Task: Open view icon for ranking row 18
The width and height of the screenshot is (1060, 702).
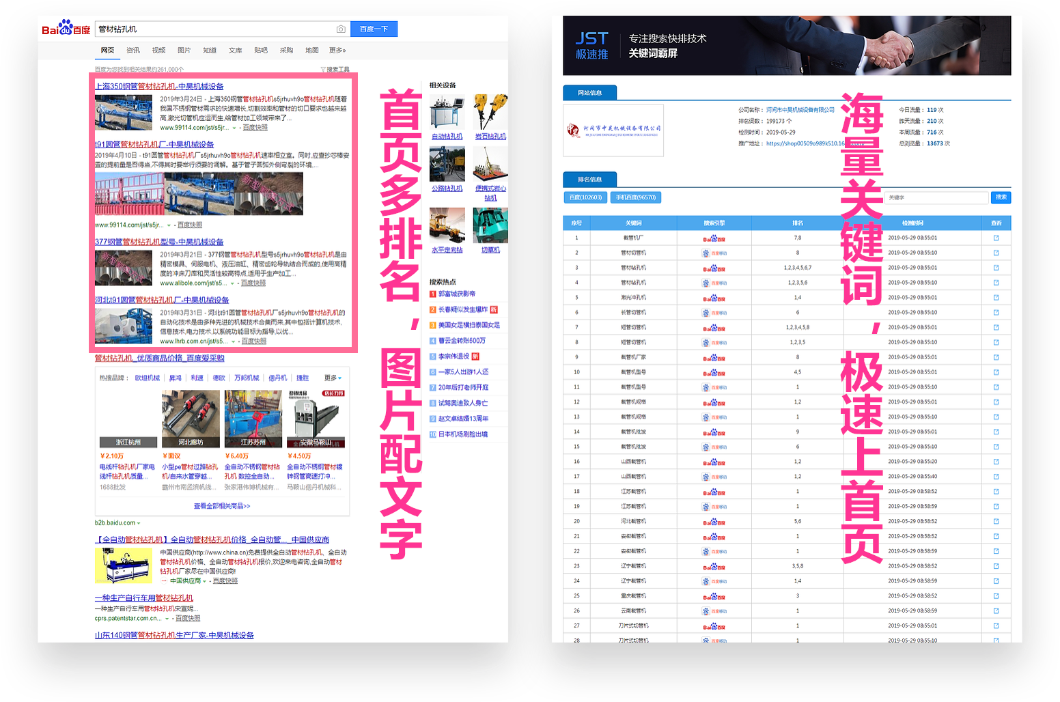Action: (996, 492)
